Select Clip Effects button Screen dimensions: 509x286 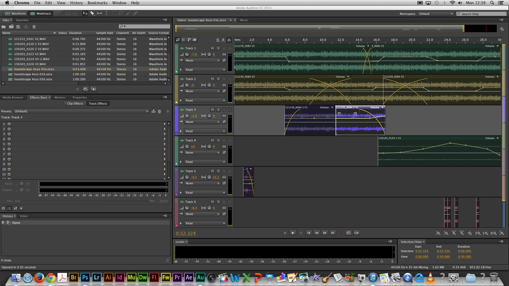point(75,104)
